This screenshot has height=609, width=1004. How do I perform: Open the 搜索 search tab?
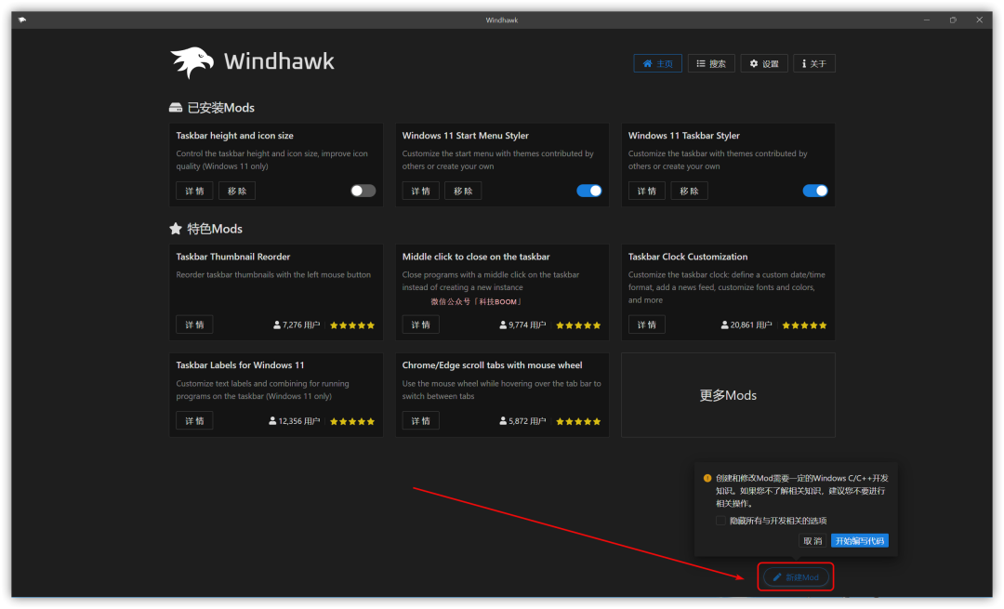[x=711, y=63]
